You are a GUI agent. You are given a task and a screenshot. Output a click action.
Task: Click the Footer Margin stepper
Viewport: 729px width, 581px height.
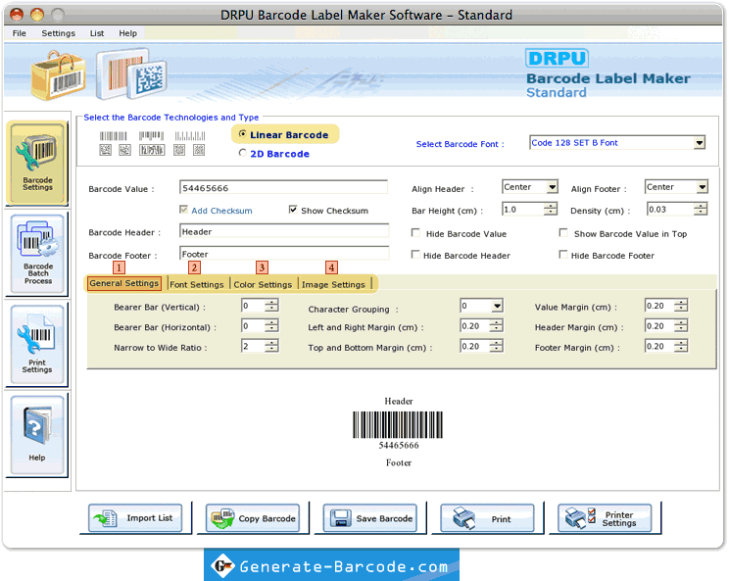tap(681, 346)
